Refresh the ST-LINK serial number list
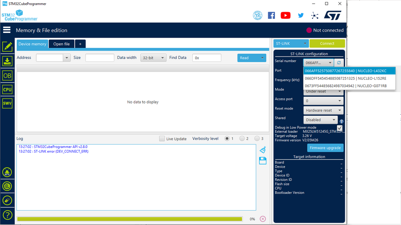401x225 pixels. coord(339,63)
